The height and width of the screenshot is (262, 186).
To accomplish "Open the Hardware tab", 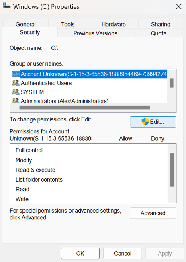I will point(113,24).
